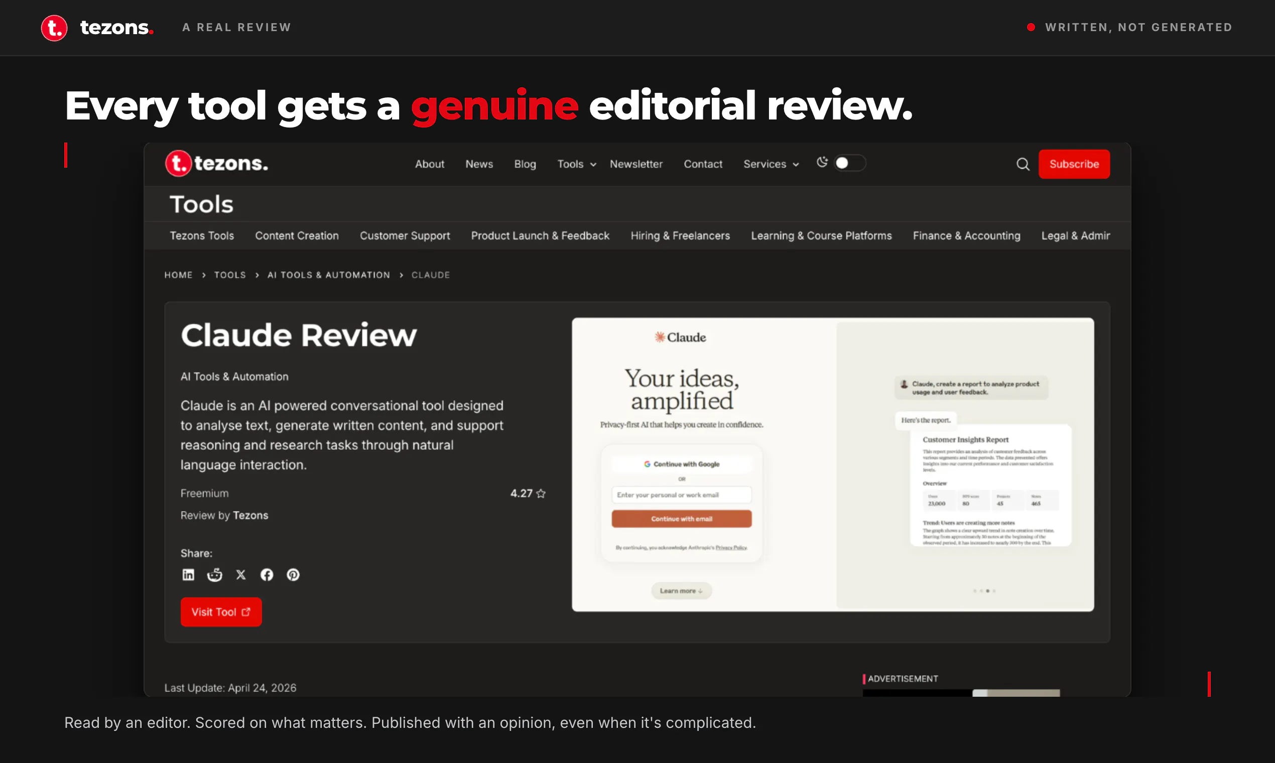Open the About page

[429, 164]
